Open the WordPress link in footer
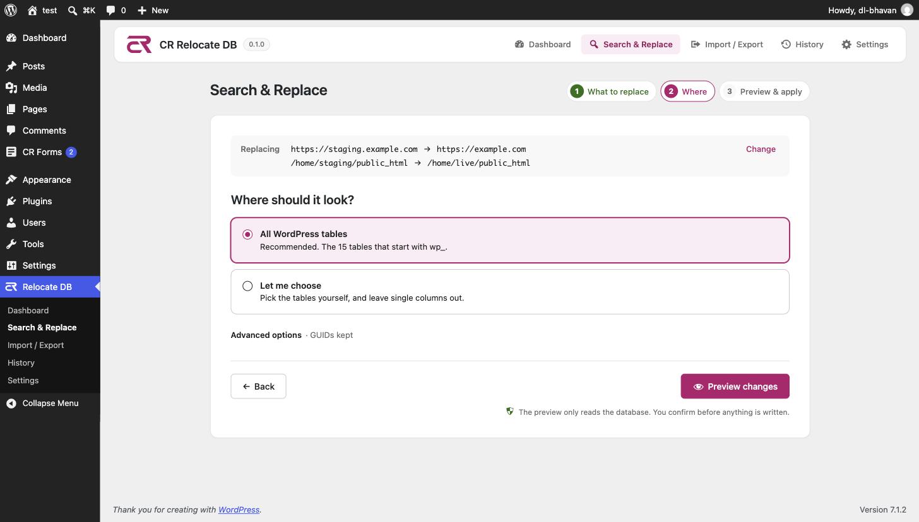This screenshot has width=919, height=522. tap(239, 509)
